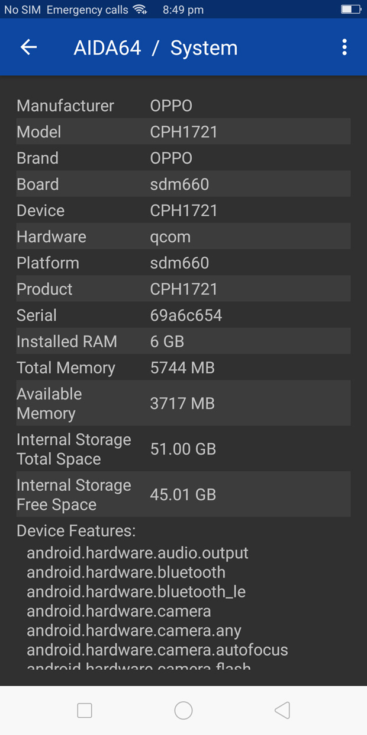
Task: Tap the android.hardware.bluetooth_le feature entry
Action: click(x=136, y=592)
